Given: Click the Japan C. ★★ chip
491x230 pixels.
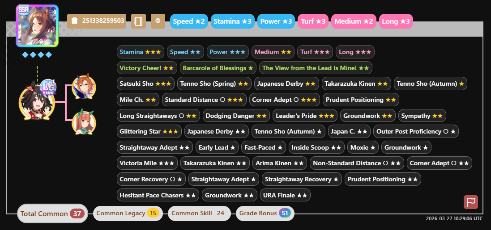Looking at the screenshot, I should [350, 132].
